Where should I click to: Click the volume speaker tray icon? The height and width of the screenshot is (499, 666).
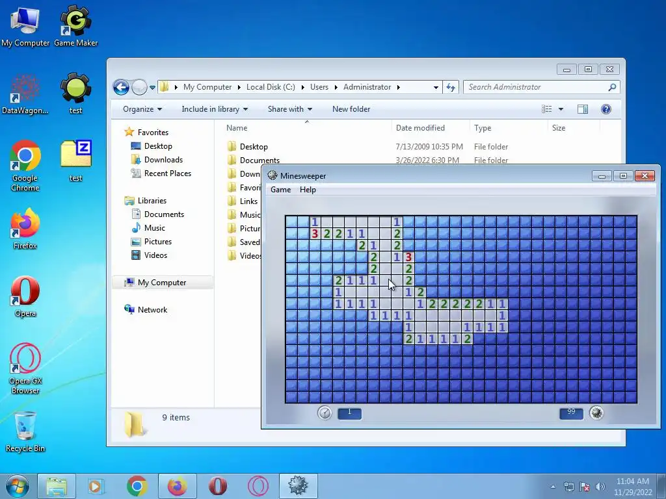[600, 487]
